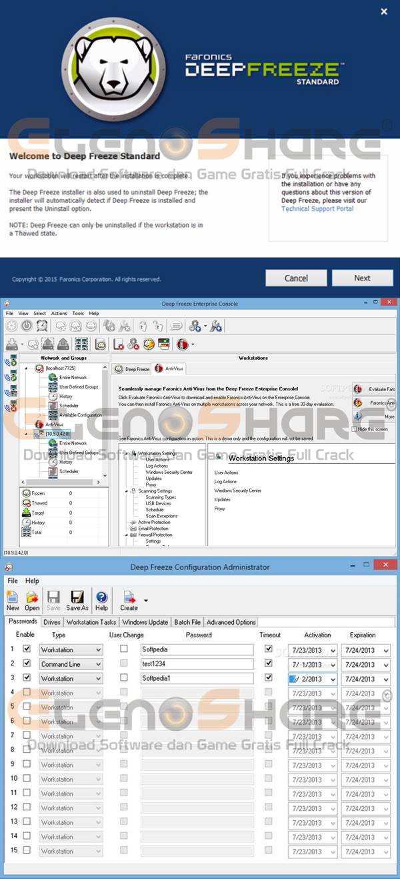Click the grid workstations icon in second toolbar row
The height and width of the screenshot is (879, 400).
click(x=81, y=344)
